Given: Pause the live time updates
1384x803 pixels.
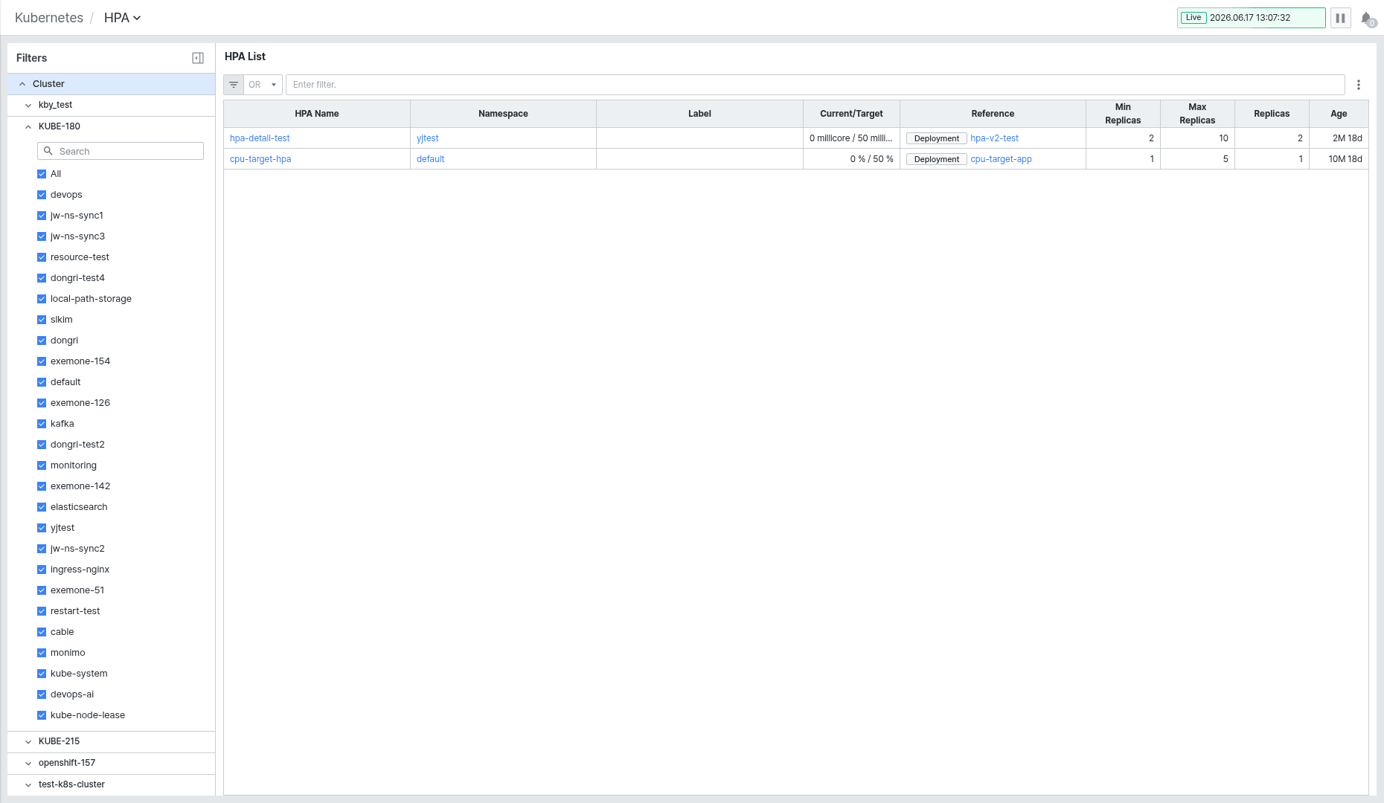Looking at the screenshot, I should click(1340, 18).
